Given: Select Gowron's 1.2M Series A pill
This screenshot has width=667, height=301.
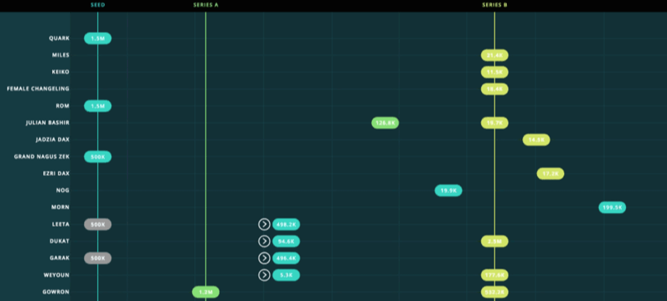Looking at the screenshot, I should [x=206, y=292].
